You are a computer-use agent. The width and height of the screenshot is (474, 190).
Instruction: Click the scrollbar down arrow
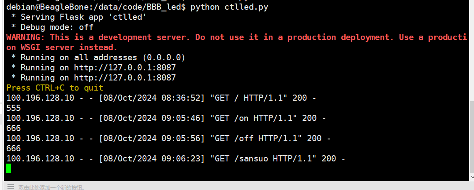pyautogui.click(x=472, y=177)
